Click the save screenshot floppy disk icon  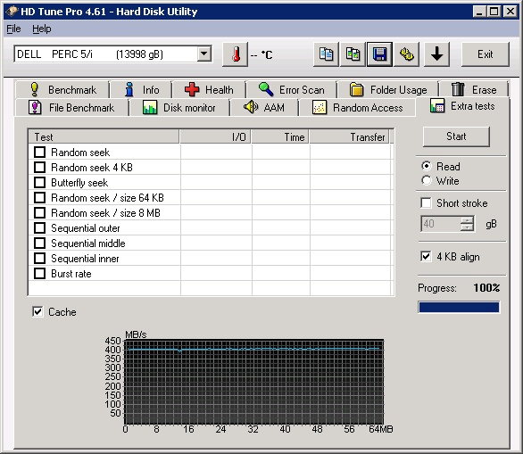click(379, 54)
